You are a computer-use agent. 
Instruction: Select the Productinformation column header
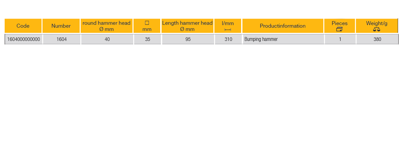pyautogui.click(x=282, y=26)
